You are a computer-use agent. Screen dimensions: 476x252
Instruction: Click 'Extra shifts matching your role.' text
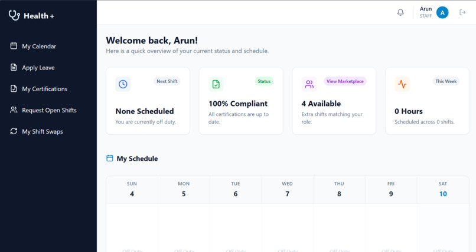click(332, 118)
